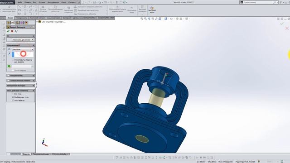The height and width of the screenshot is (163, 290).
Task: Collapse the Направление 1 section
Action: (x=21, y=45)
